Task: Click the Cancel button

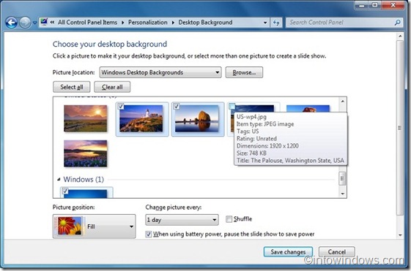Action: coord(337,252)
